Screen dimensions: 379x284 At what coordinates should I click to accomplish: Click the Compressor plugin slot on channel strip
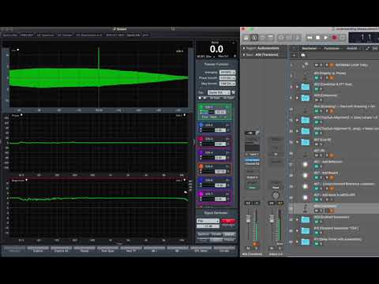[x=252, y=160]
